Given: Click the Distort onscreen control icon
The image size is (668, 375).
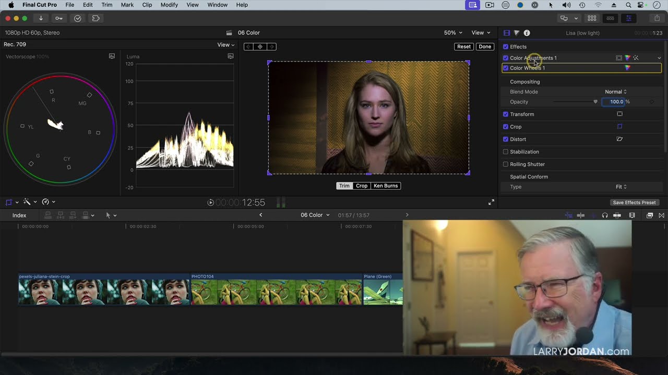Looking at the screenshot, I should (619, 139).
